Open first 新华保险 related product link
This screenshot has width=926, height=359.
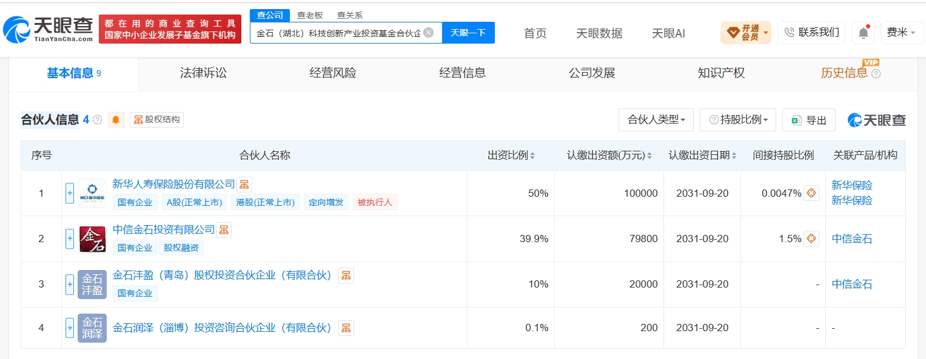[851, 185]
